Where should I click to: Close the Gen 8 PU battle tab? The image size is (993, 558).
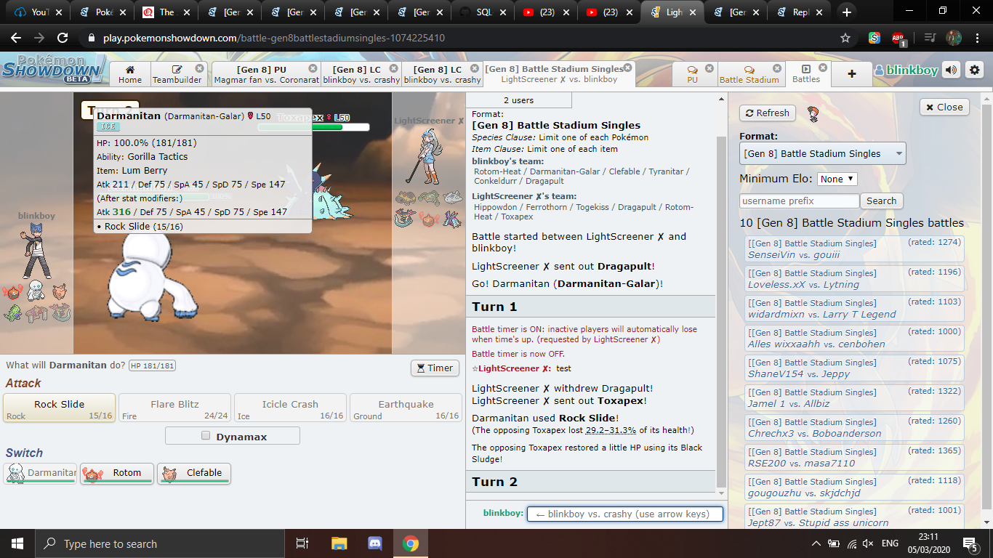[313, 68]
